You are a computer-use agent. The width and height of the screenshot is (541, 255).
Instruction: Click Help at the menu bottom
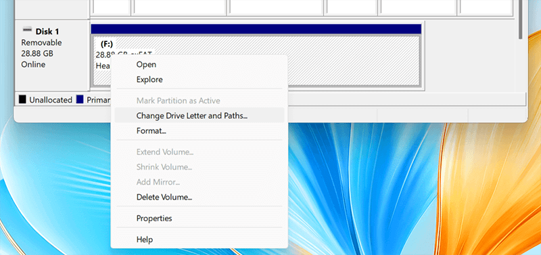click(x=199, y=239)
